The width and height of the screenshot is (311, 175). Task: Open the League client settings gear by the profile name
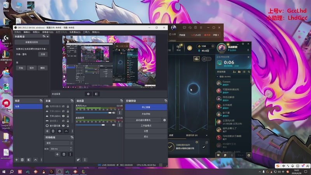pyautogui.click(x=243, y=44)
